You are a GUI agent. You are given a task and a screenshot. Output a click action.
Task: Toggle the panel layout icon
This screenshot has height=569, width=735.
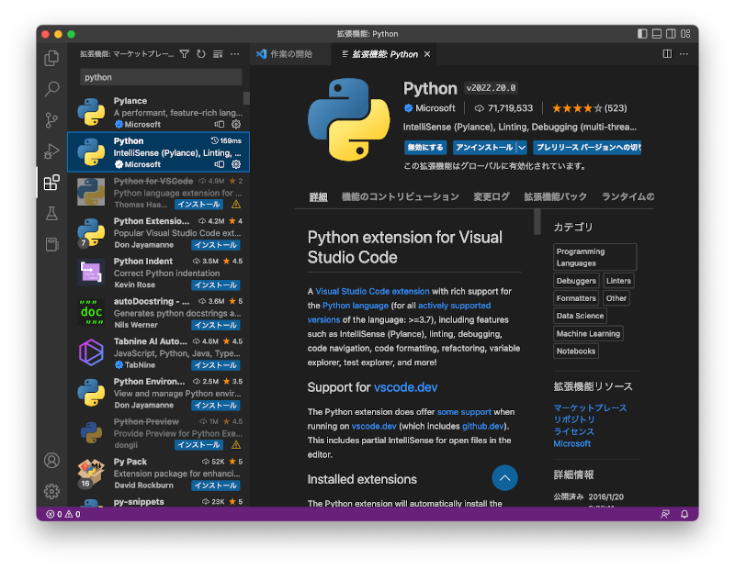657,34
